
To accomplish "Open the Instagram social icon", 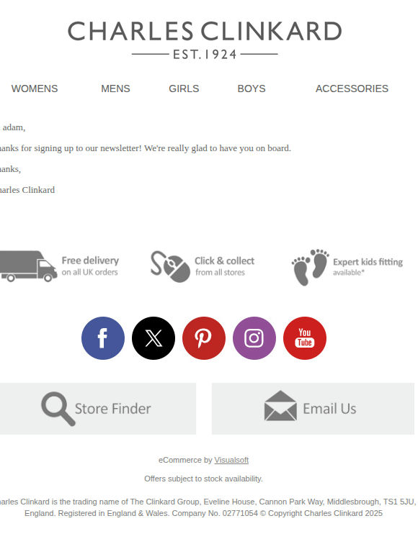I will (x=254, y=338).
